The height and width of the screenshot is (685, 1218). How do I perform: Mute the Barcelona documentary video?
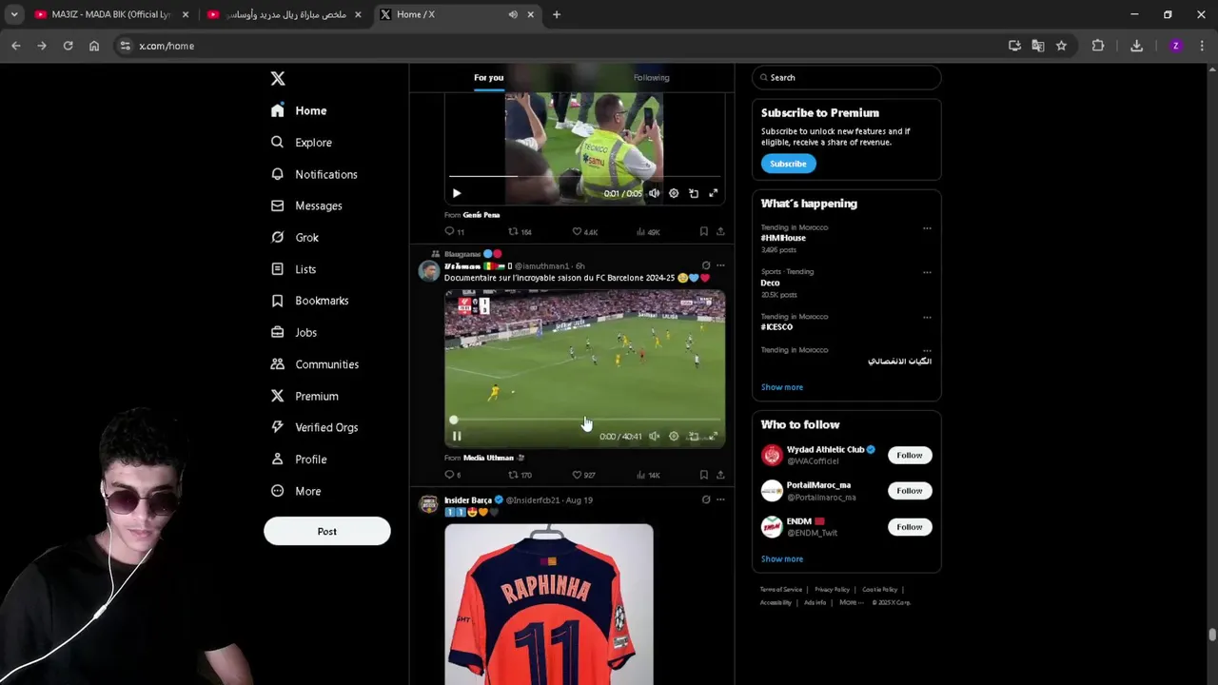(x=654, y=437)
